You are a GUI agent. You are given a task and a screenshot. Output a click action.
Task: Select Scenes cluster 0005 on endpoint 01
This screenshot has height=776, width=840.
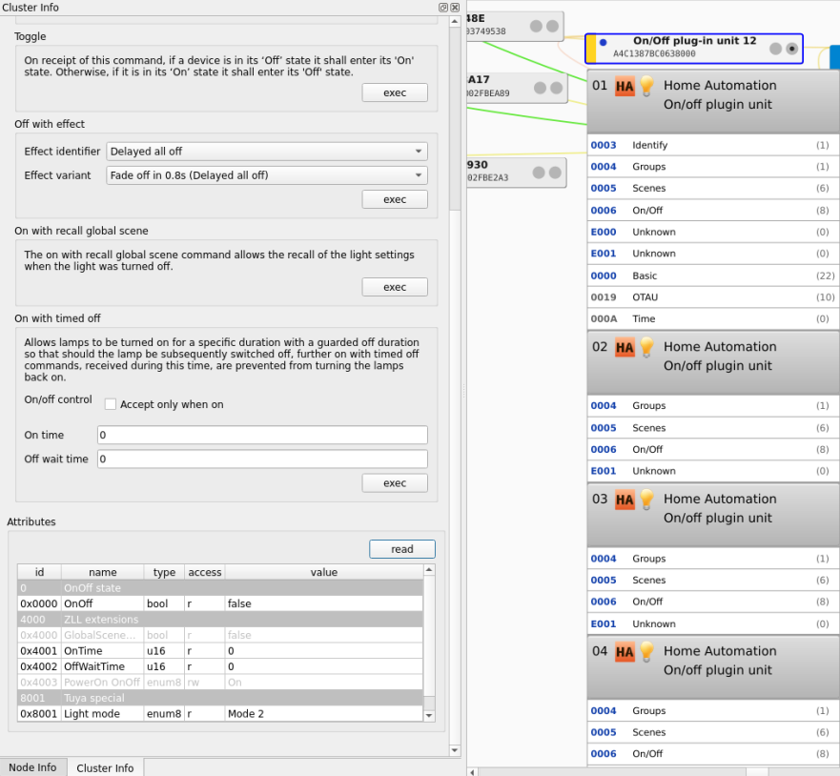[712, 188]
